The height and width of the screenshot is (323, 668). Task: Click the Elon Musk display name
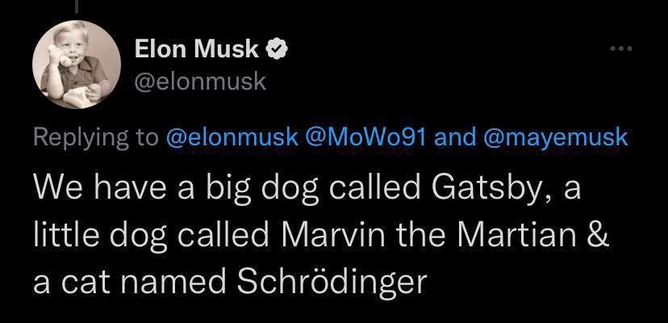[x=197, y=49]
